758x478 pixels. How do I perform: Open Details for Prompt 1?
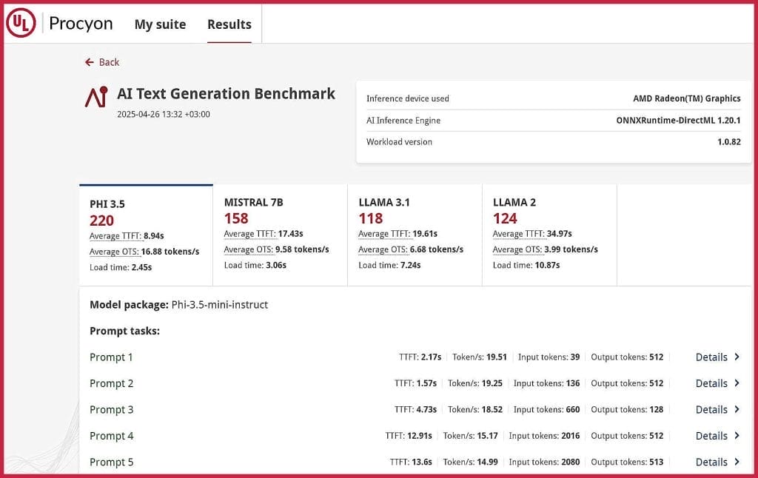click(711, 357)
